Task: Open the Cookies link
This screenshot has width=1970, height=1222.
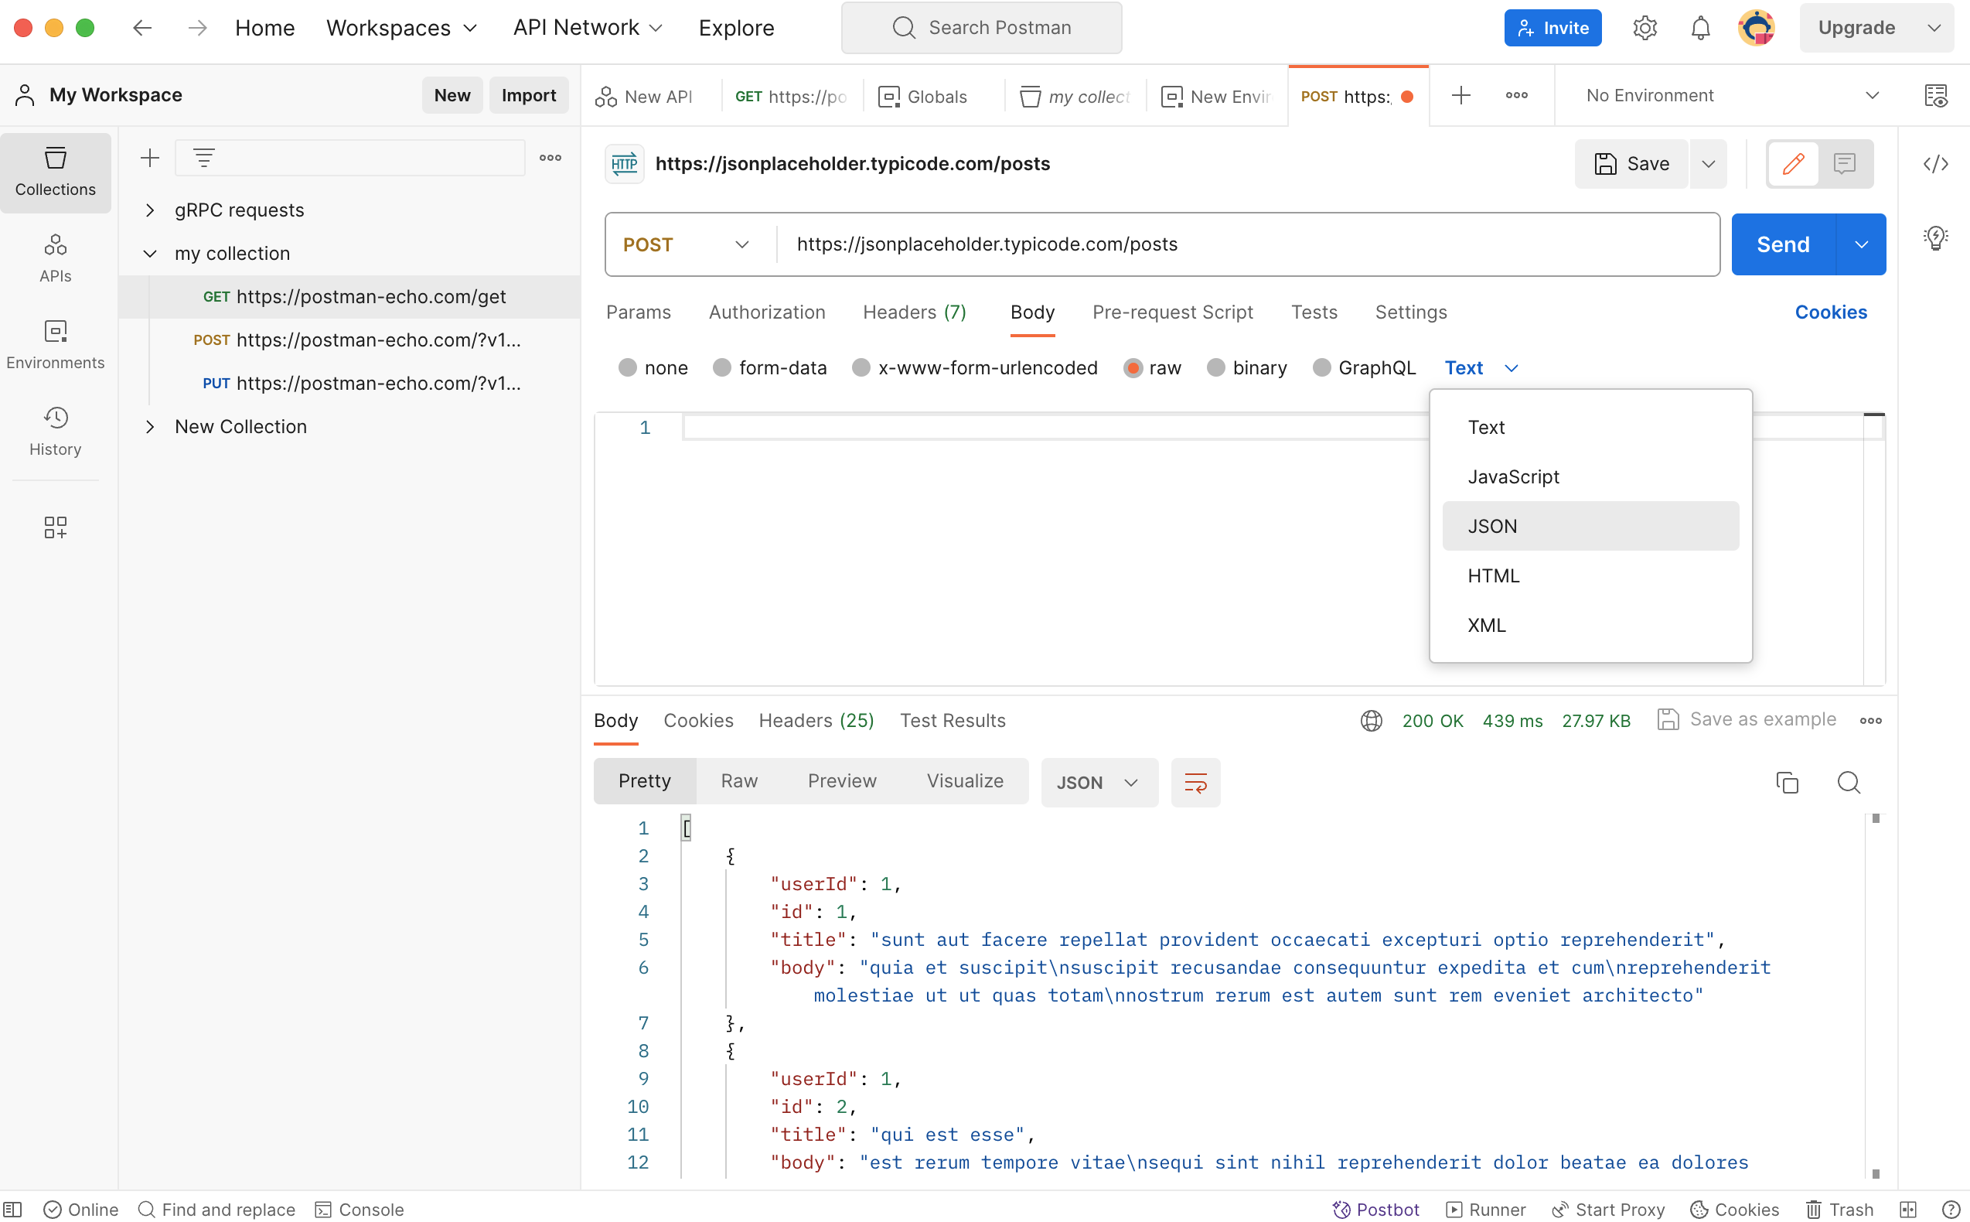Action: click(1829, 312)
